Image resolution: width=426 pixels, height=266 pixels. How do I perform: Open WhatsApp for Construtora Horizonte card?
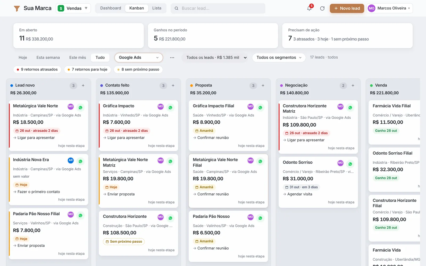coord(170,218)
